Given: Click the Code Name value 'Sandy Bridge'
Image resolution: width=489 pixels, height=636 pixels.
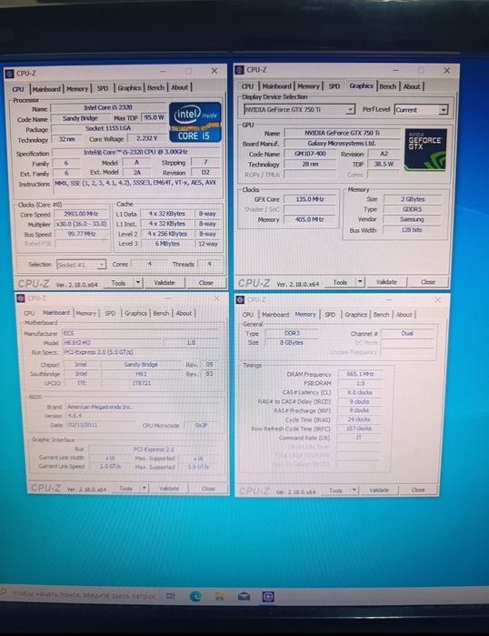Looking at the screenshot, I should [x=80, y=118].
